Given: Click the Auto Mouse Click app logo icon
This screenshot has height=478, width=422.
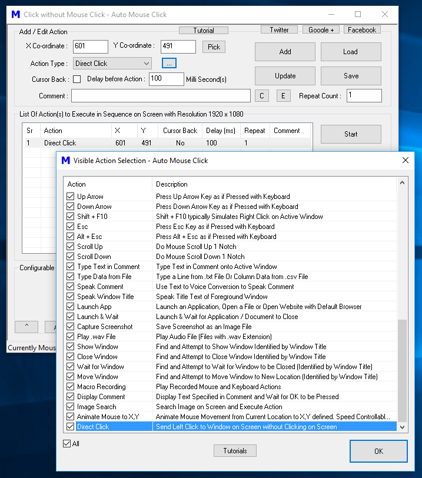Looking at the screenshot, I should 15,14.
